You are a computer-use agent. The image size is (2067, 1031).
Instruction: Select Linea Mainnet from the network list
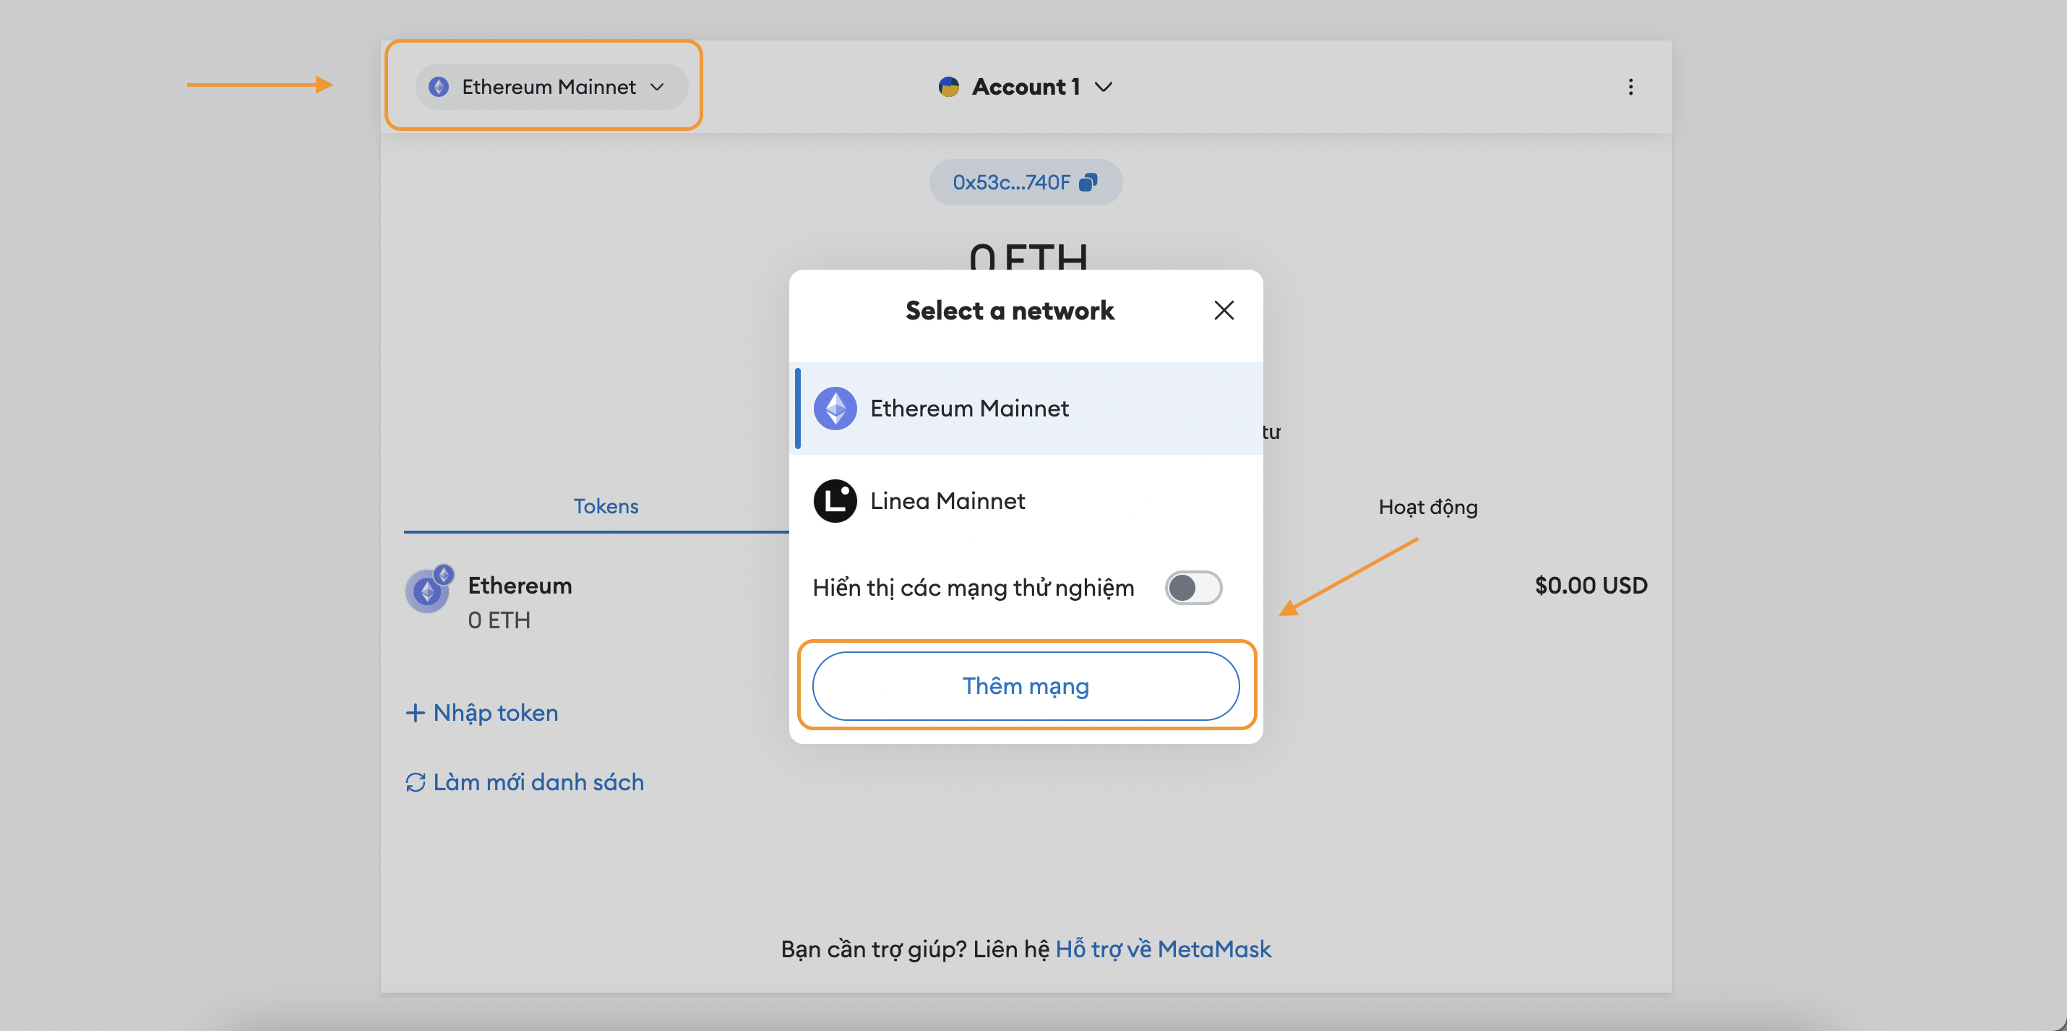(x=947, y=501)
